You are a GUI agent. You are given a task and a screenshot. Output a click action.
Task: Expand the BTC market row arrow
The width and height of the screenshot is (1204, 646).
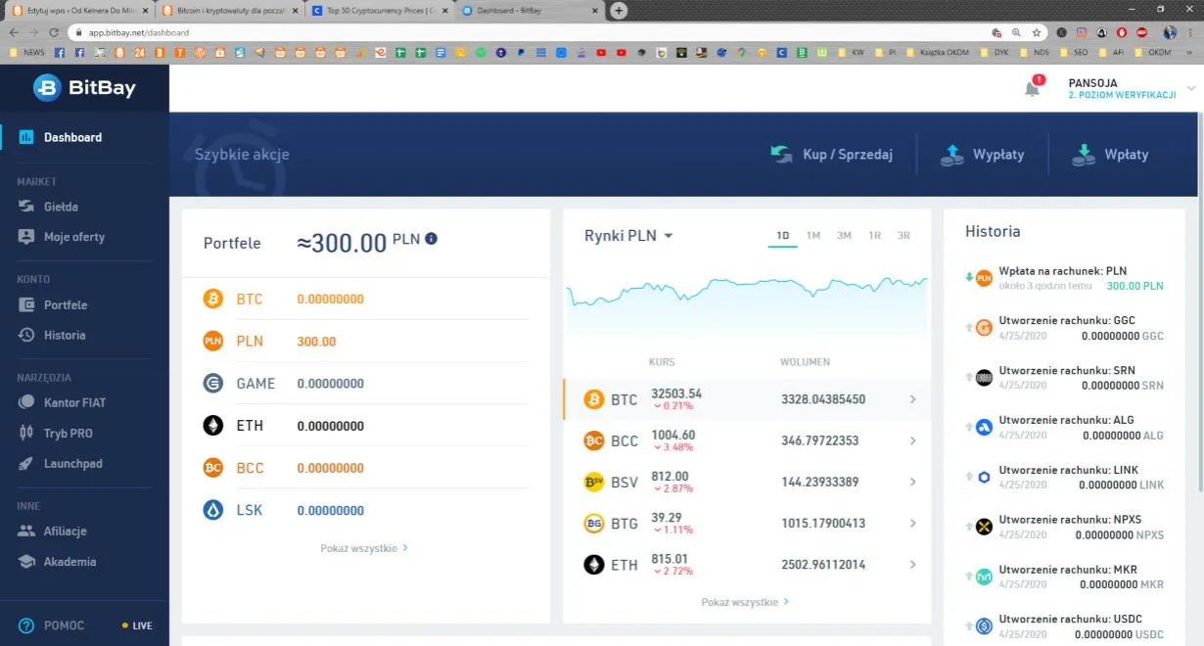[x=912, y=399]
